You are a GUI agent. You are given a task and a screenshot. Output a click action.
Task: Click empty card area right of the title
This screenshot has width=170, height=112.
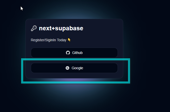104,28
